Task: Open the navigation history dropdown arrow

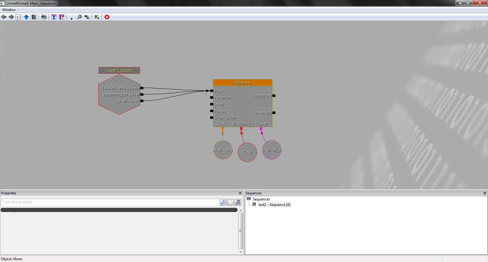Action: pyautogui.click(x=18, y=17)
